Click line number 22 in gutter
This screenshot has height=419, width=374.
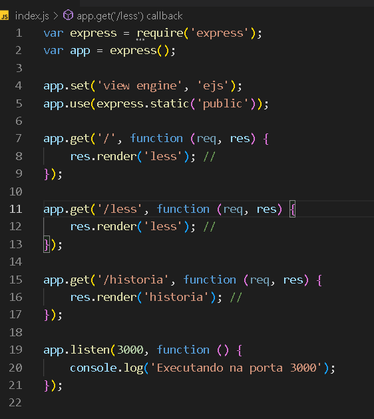click(x=15, y=402)
